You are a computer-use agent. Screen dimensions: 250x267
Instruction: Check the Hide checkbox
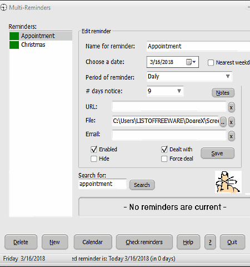(x=94, y=159)
